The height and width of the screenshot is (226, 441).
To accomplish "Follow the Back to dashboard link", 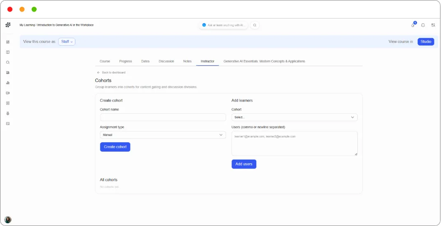I will 114,72.
